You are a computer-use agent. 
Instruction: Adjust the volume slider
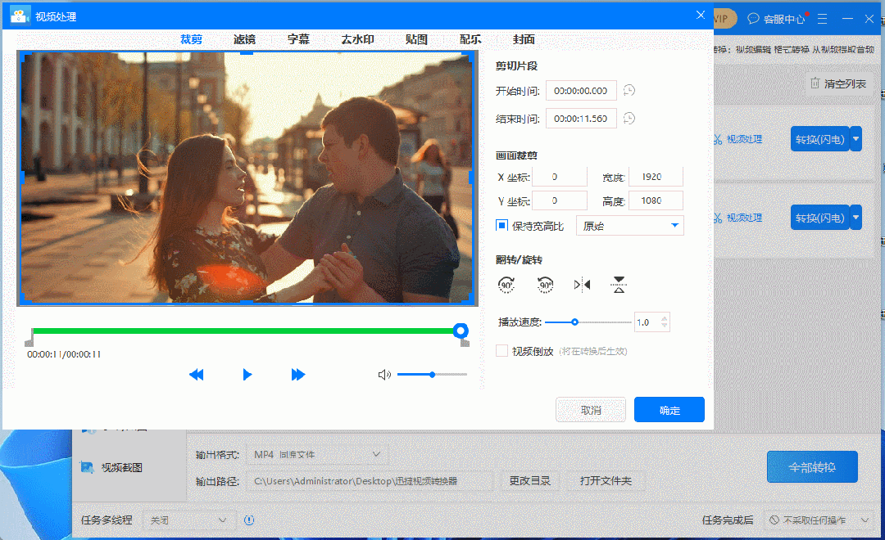pyautogui.click(x=433, y=375)
